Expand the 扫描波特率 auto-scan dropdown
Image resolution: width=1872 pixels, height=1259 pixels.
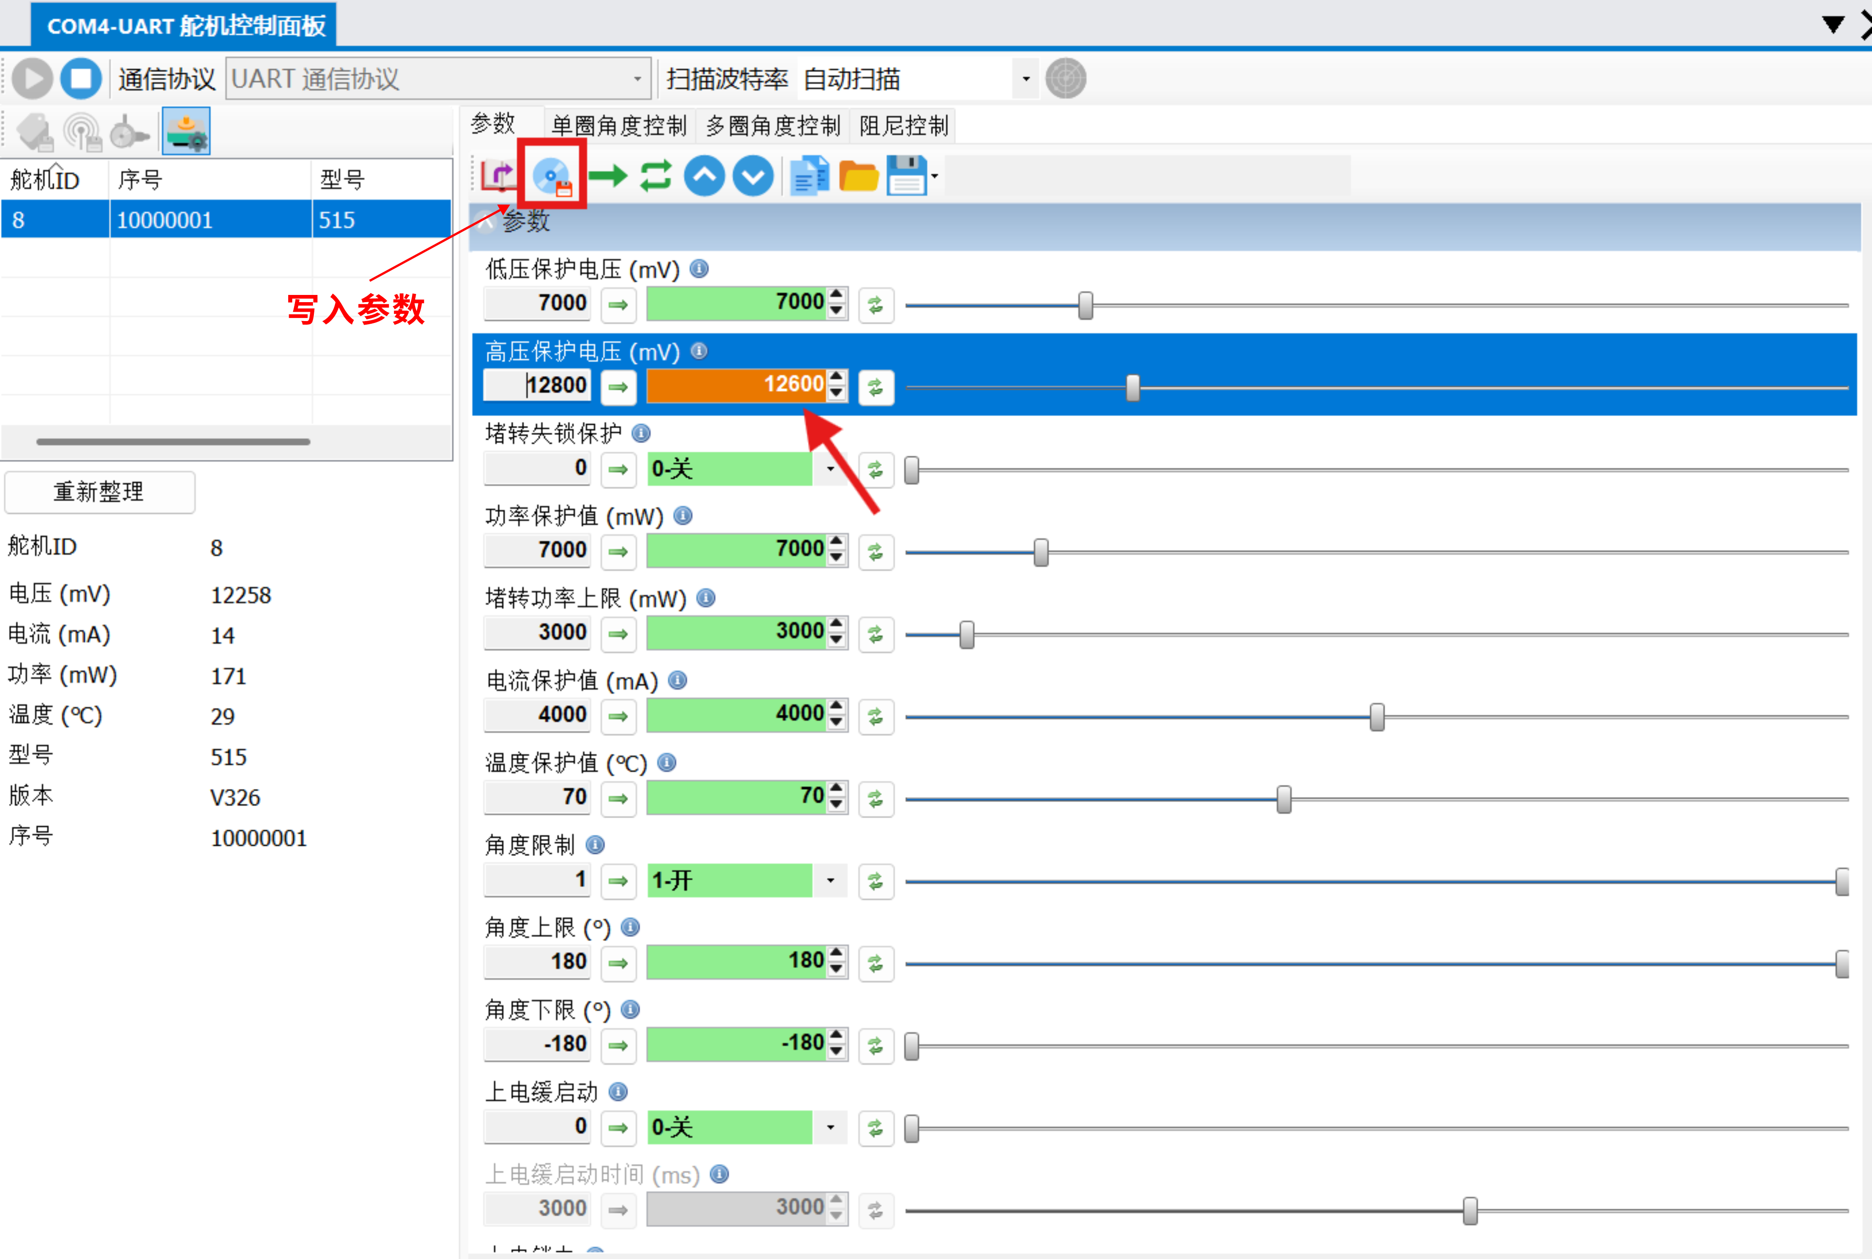pyautogui.click(x=1025, y=79)
